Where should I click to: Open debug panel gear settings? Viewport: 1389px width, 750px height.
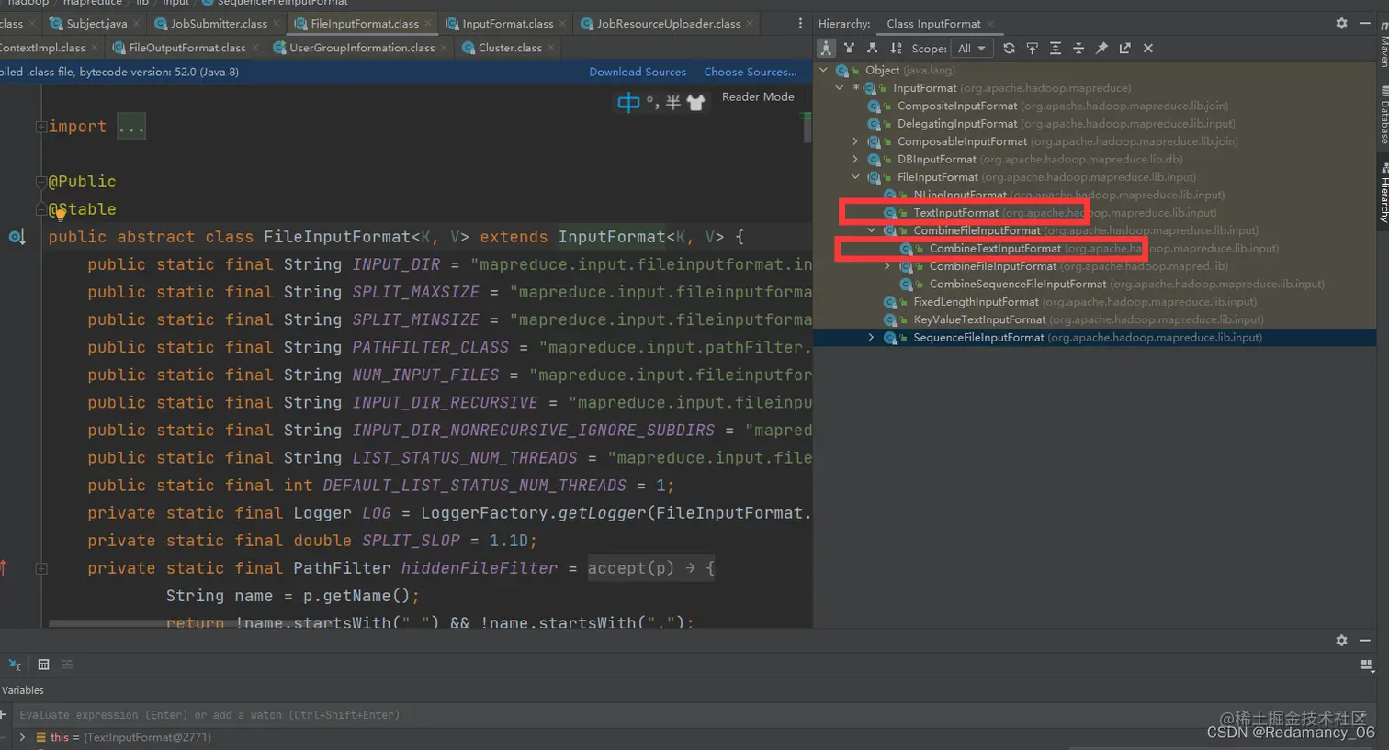1341,640
